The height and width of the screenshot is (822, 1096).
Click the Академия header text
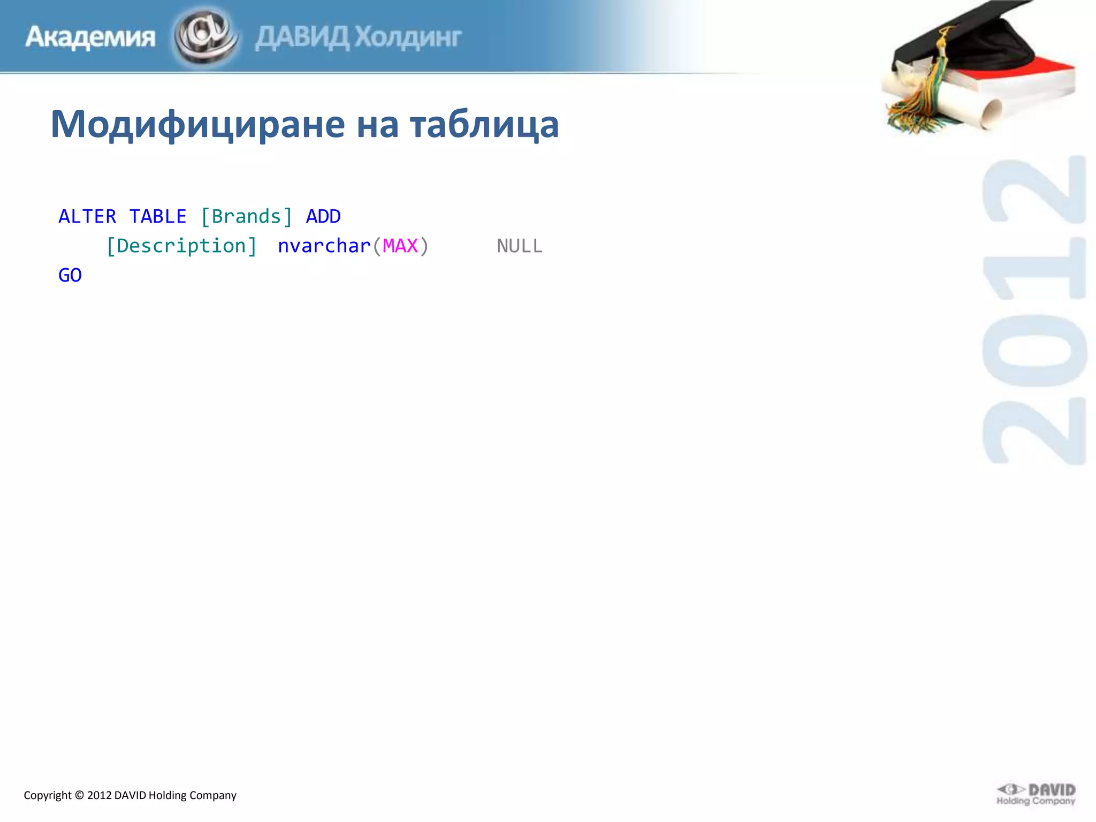point(90,37)
